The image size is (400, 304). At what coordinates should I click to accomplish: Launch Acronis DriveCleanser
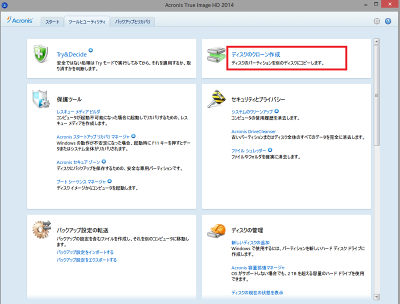[x=253, y=131]
